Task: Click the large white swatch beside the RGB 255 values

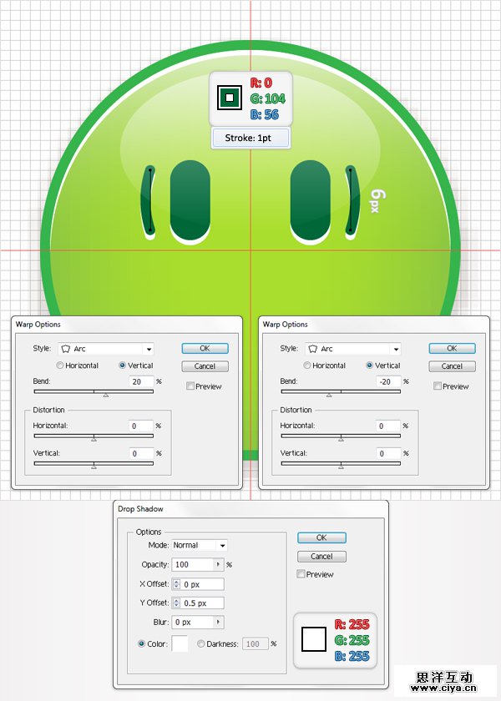Action: point(312,640)
